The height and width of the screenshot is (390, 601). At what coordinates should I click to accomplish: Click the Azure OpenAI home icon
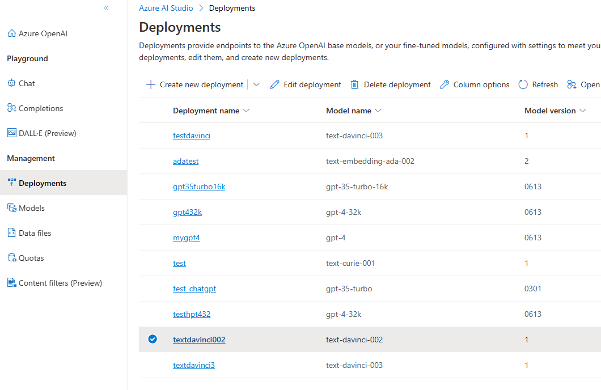click(12, 33)
